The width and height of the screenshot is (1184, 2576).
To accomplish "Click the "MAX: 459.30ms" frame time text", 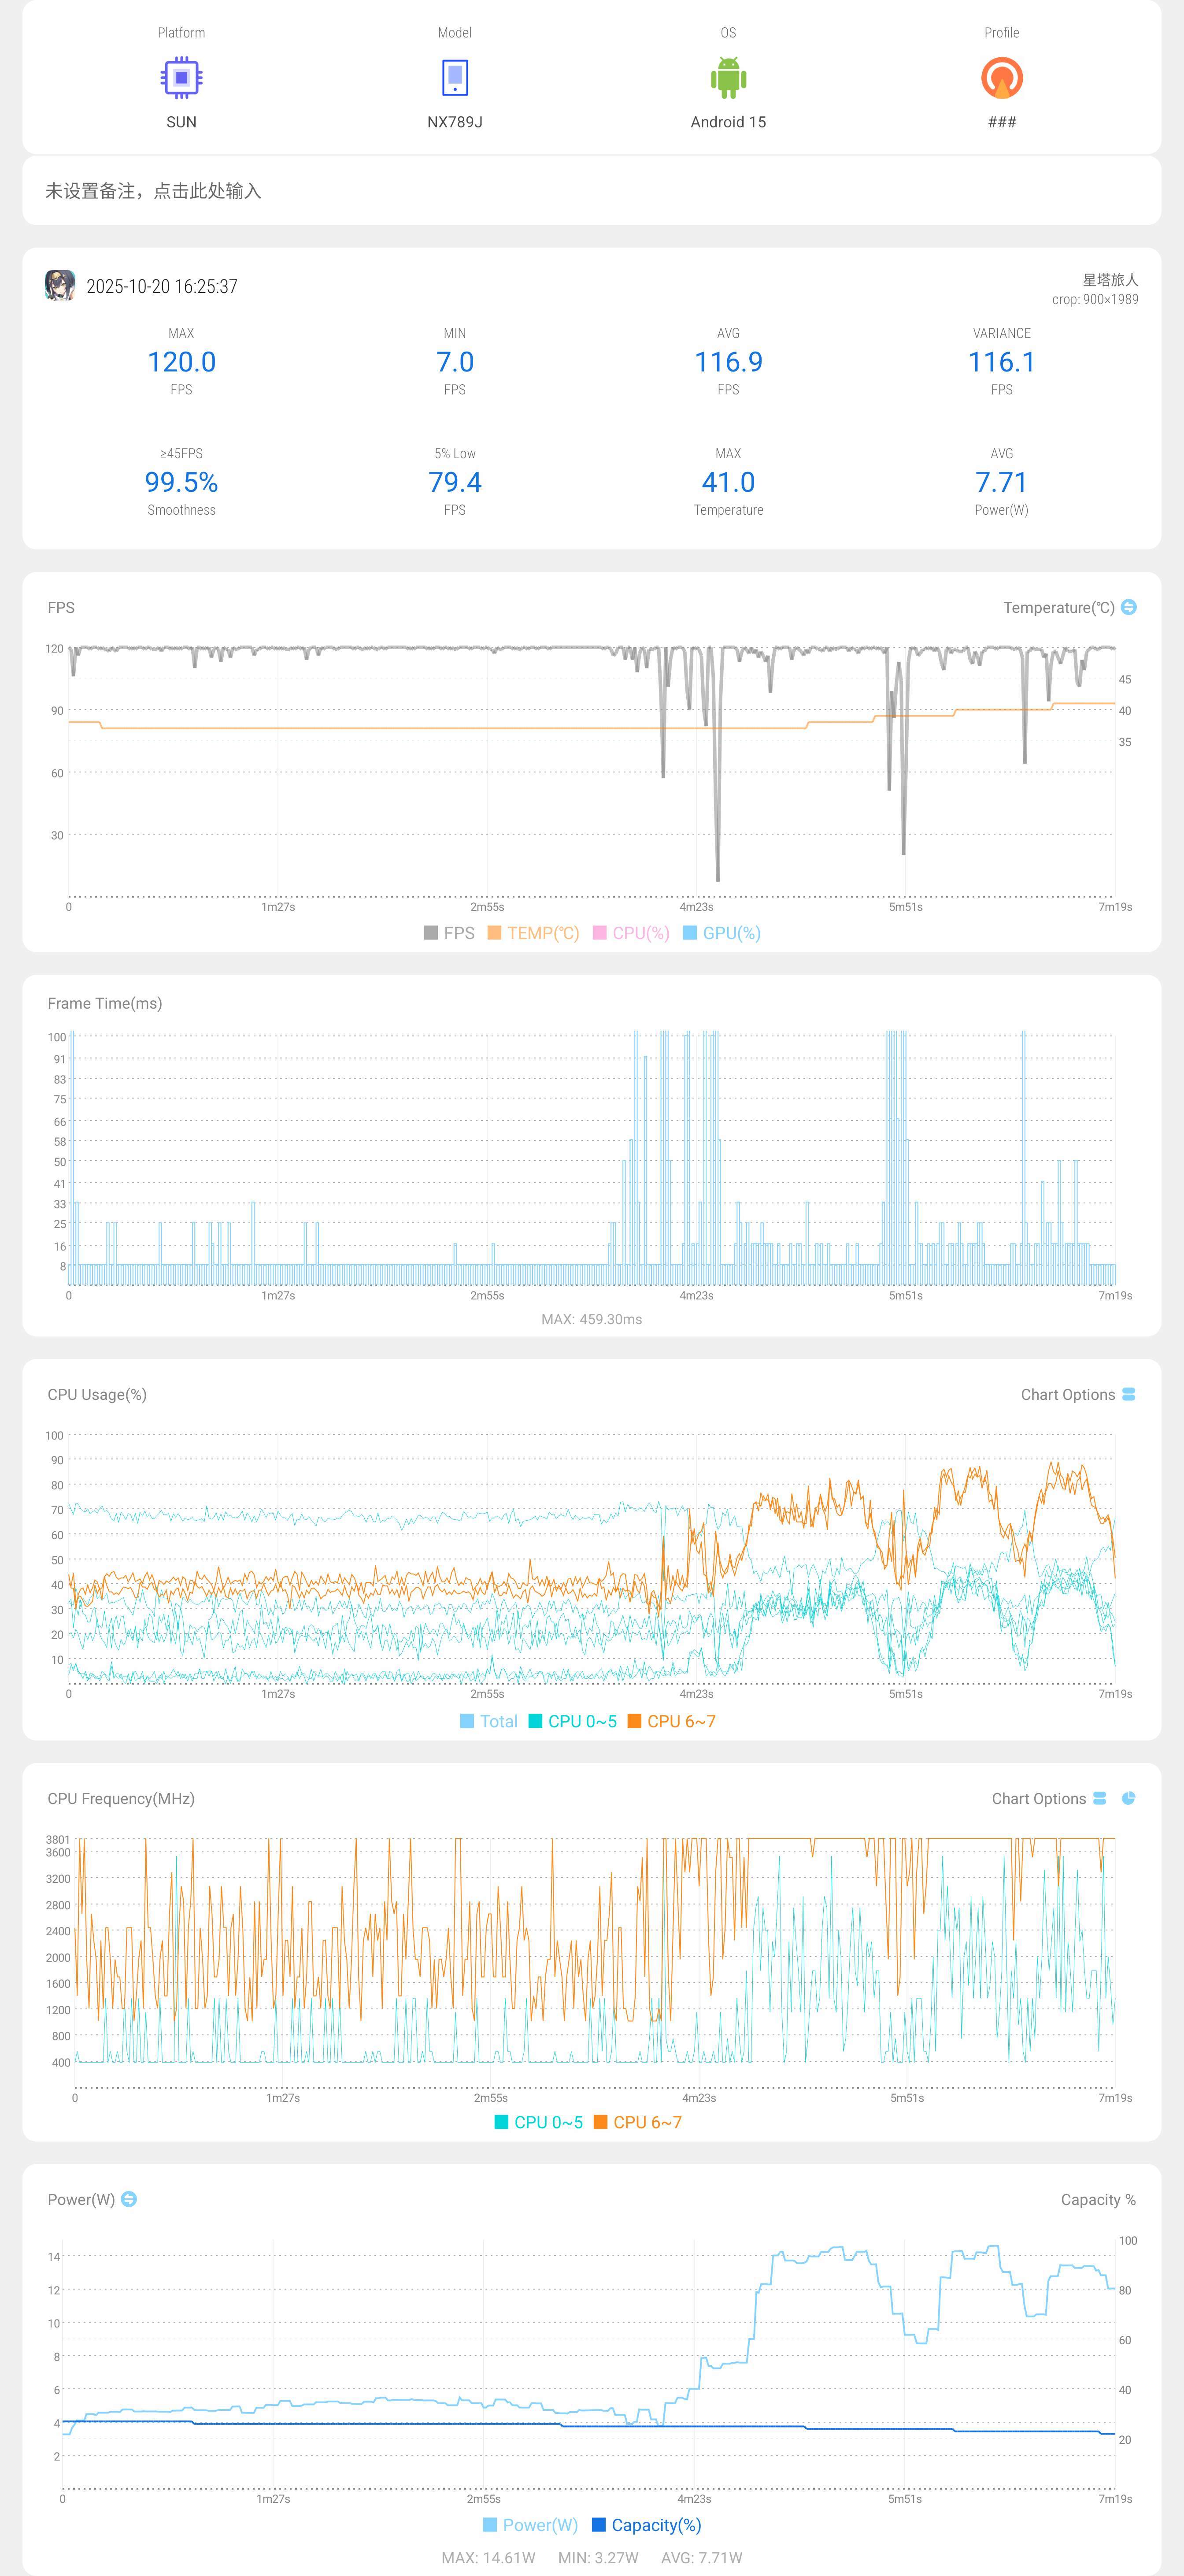I will [592, 1319].
